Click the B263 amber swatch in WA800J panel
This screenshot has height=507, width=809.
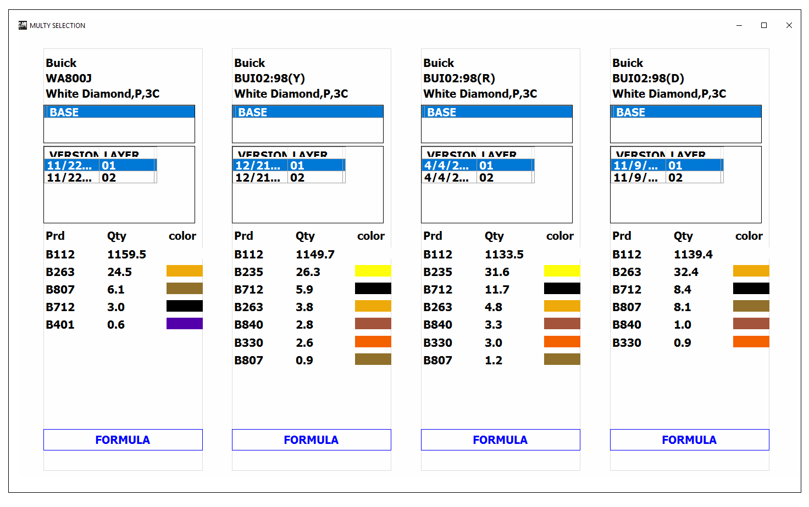[x=185, y=271]
